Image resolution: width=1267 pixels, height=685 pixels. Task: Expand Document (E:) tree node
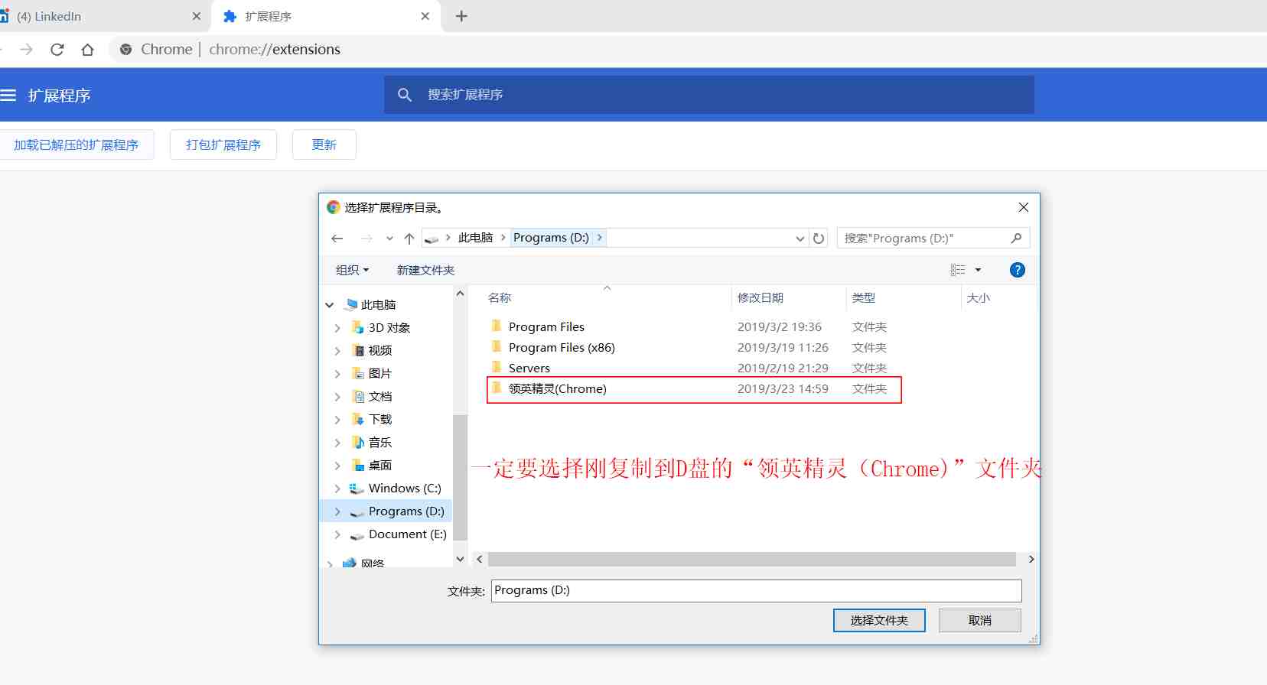pos(337,534)
